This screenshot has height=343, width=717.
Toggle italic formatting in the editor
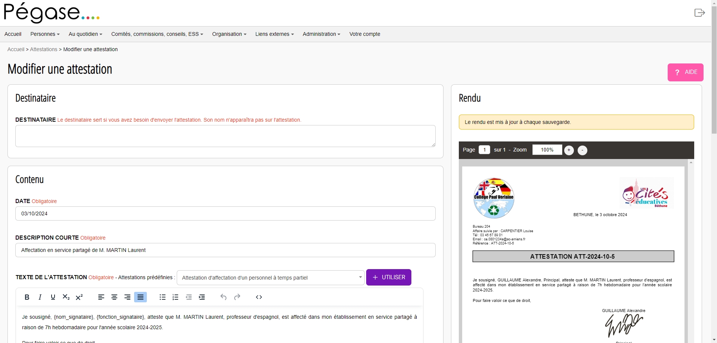[x=40, y=297]
